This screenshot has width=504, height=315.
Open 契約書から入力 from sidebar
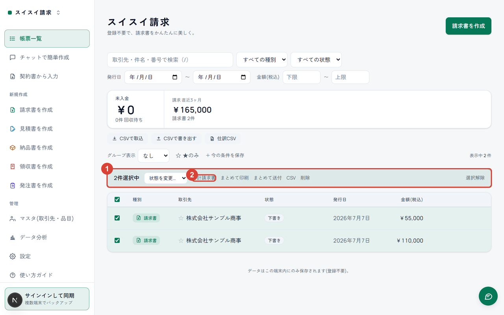point(47,76)
